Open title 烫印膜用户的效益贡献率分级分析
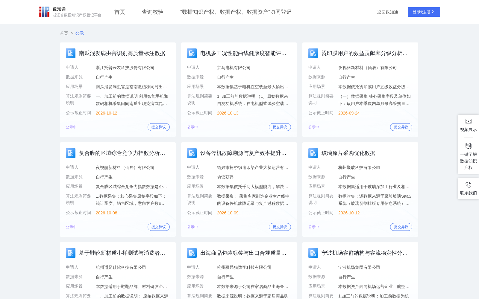Image resolution: width=479 pixels, height=299 pixels. 365,53
